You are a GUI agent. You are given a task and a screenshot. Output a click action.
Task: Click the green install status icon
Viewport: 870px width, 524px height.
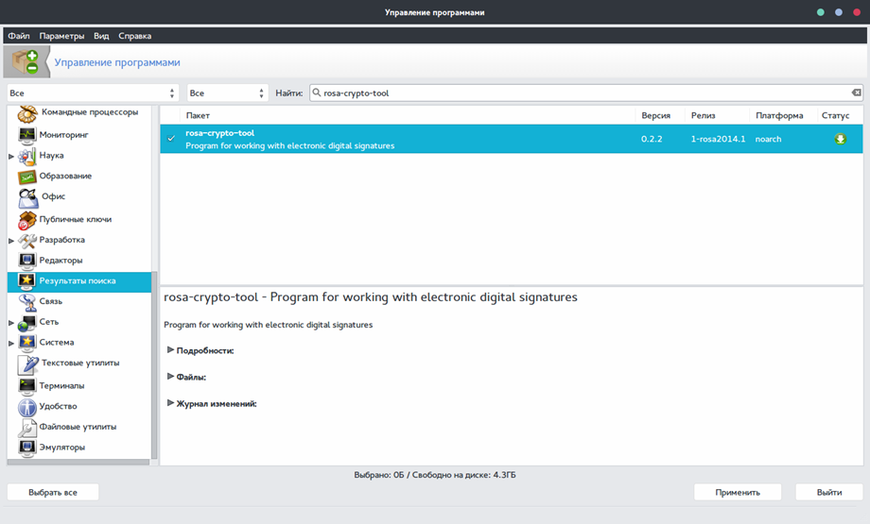[x=840, y=139]
